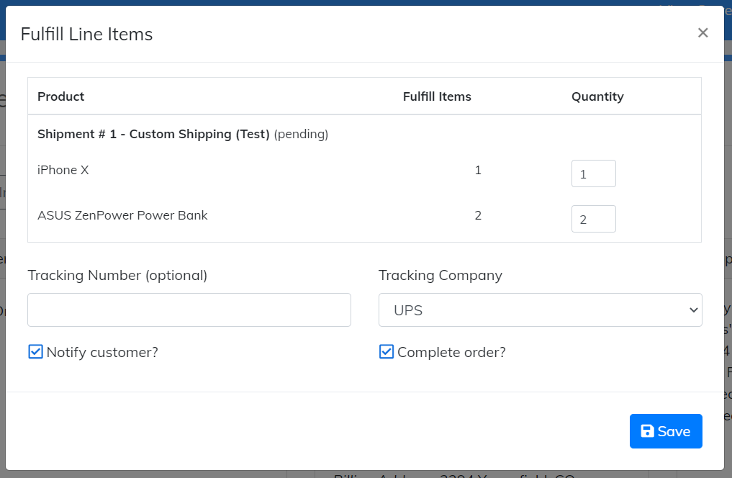Click the Fulfill Items column header

[437, 96]
